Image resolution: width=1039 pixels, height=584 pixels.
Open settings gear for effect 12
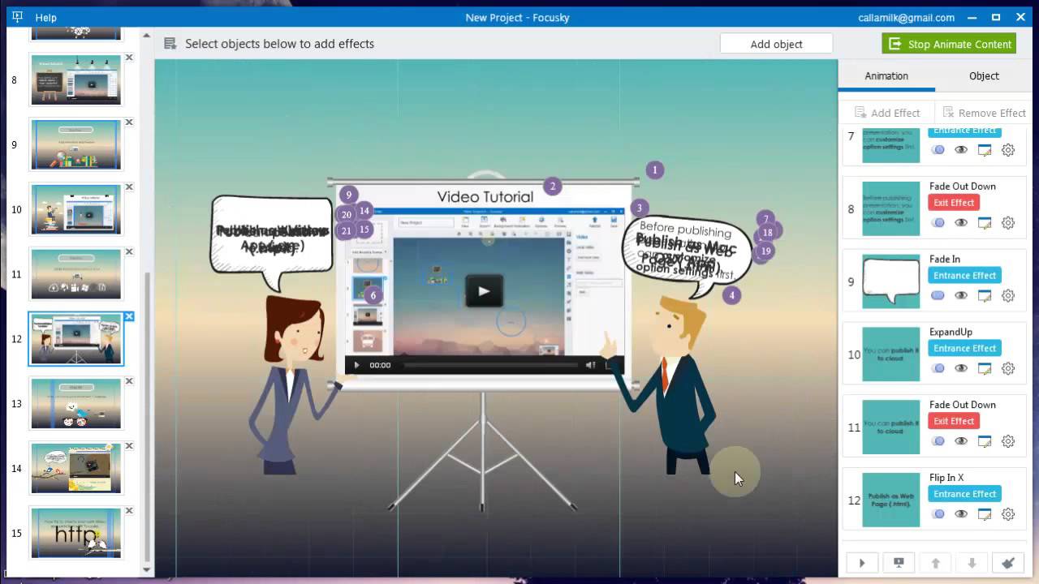(x=1008, y=514)
